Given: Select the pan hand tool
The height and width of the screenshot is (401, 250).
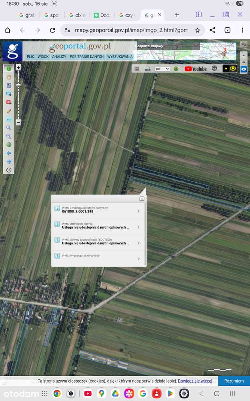Looking at the screenshot, I should (x=9, y=77).
